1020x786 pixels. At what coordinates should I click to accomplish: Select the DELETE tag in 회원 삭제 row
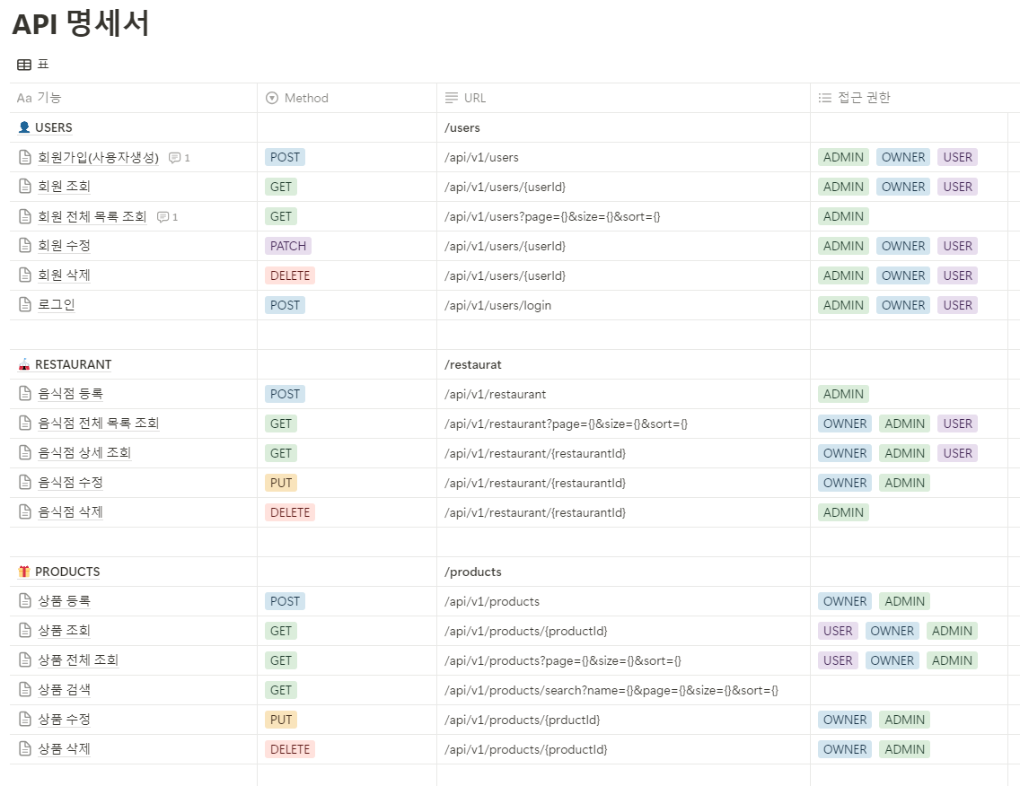[x=290, y=275]
